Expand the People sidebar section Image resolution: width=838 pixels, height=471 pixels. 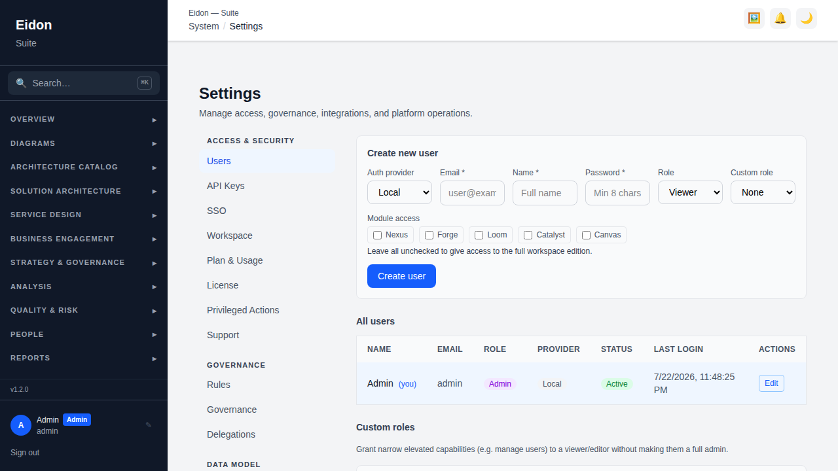(84, 334)
